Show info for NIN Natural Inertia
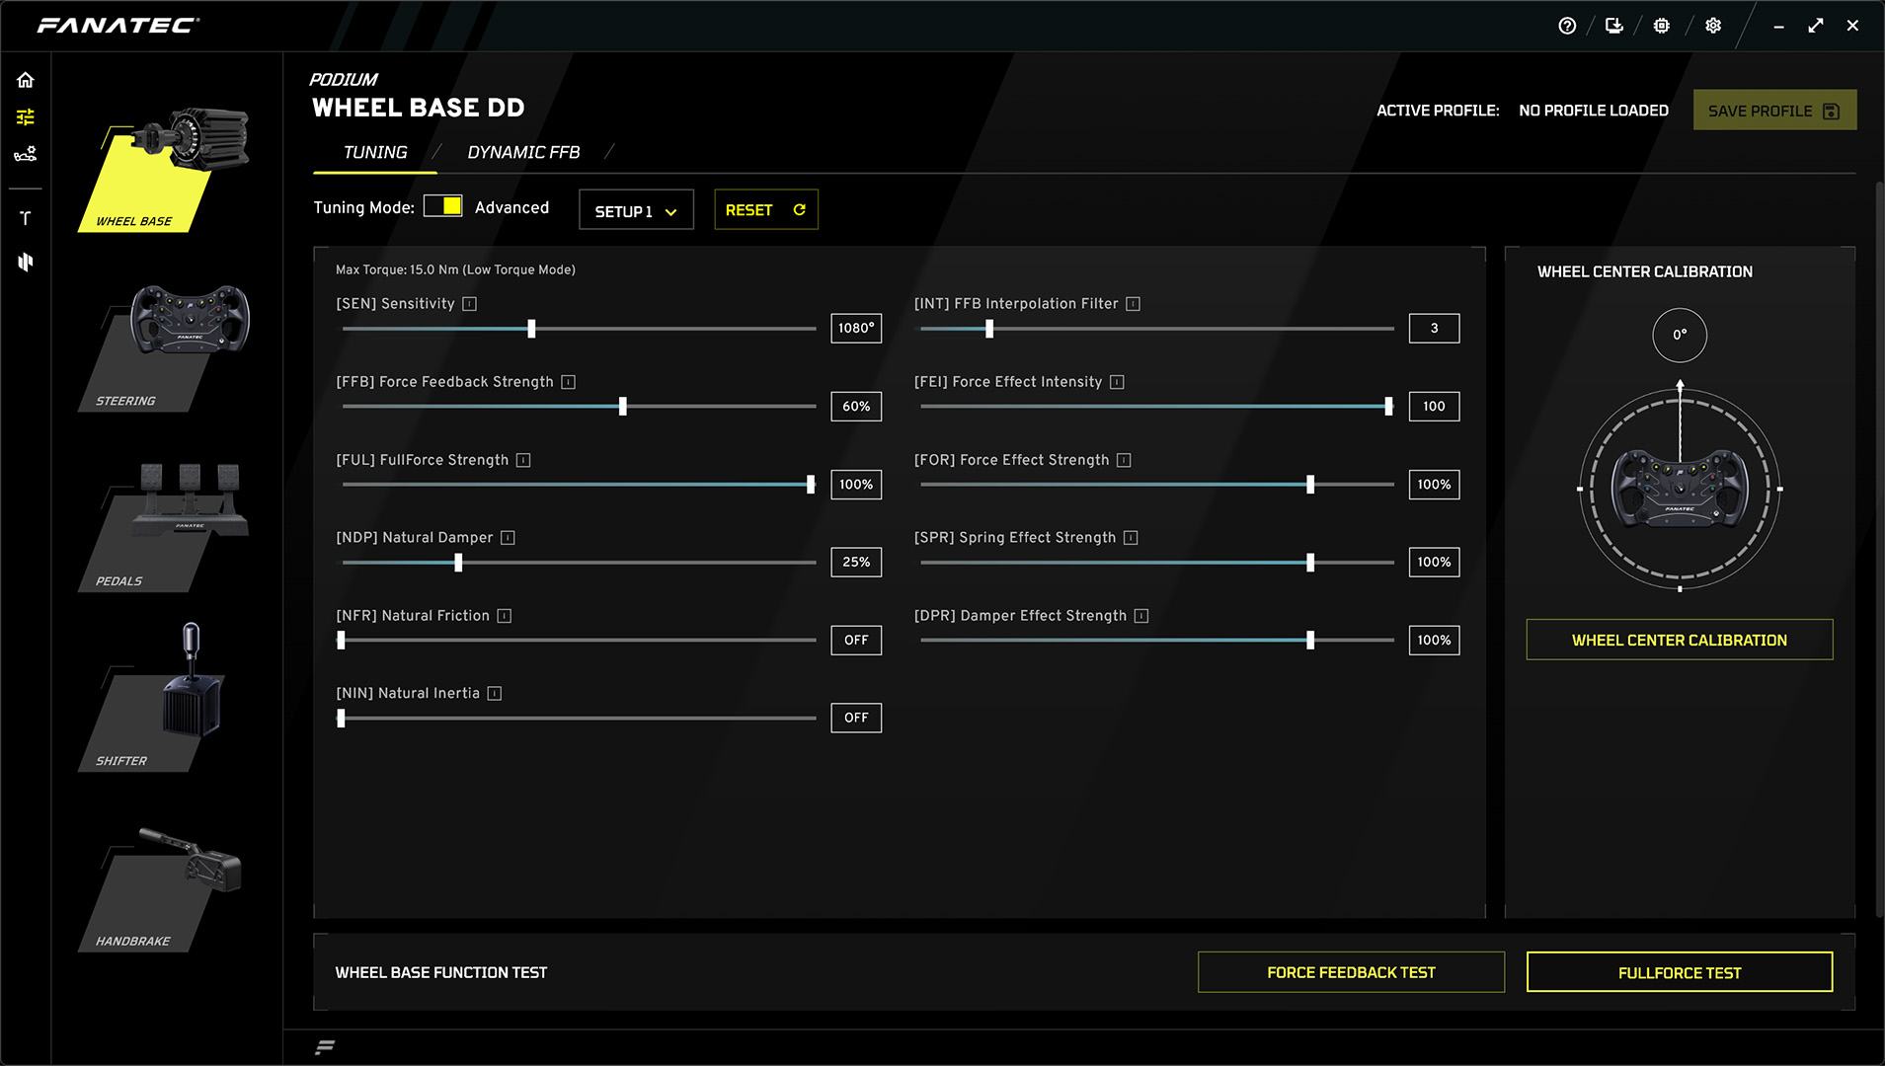The height and width of the screenshot is (1066, 1885). (495, 694)
